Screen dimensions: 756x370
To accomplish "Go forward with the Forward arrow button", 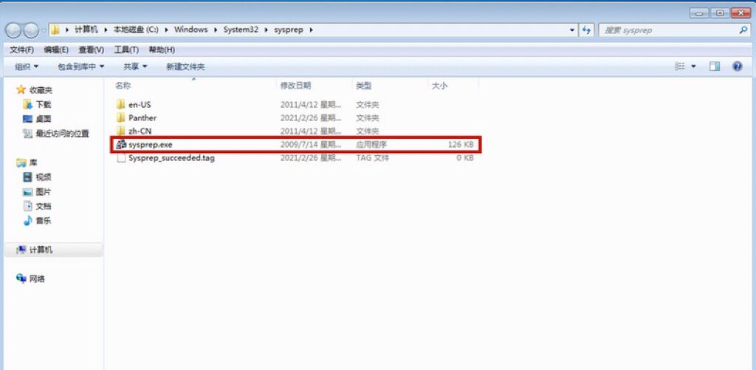I will (30, 30).
